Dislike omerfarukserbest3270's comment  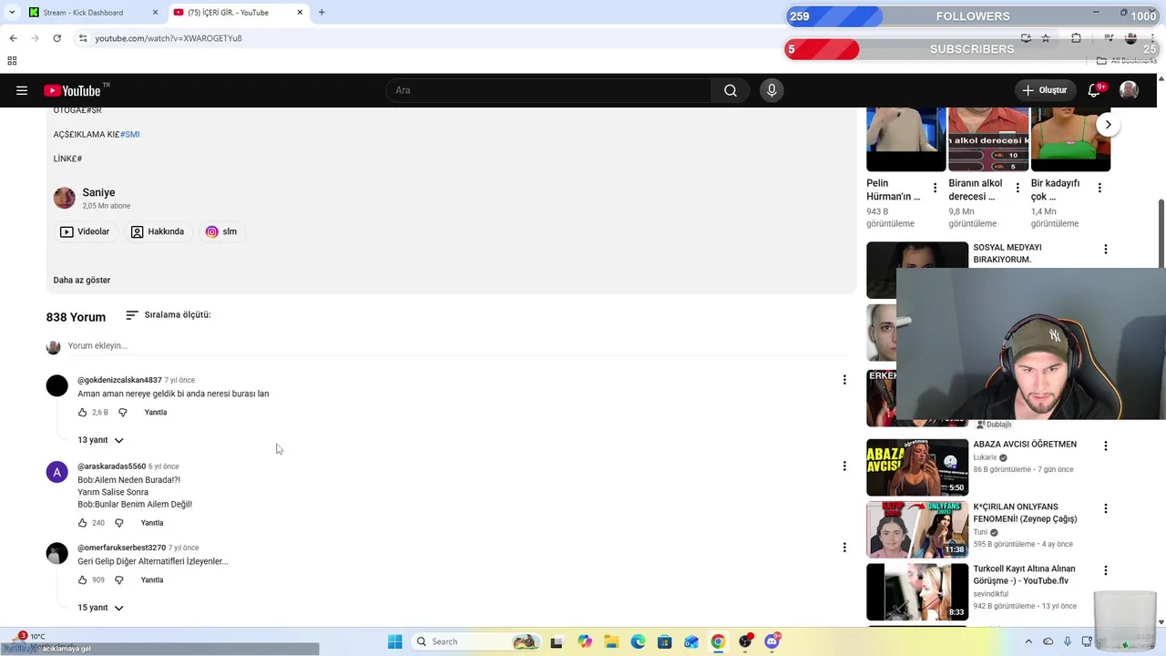118,579
